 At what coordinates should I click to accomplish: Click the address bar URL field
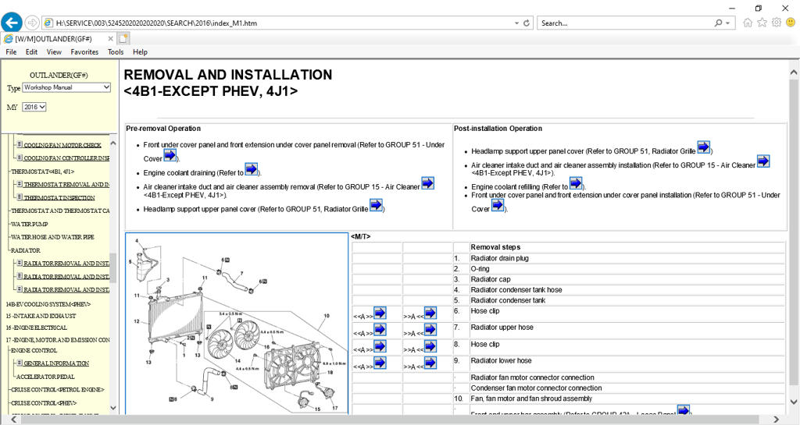pos(283,23)
